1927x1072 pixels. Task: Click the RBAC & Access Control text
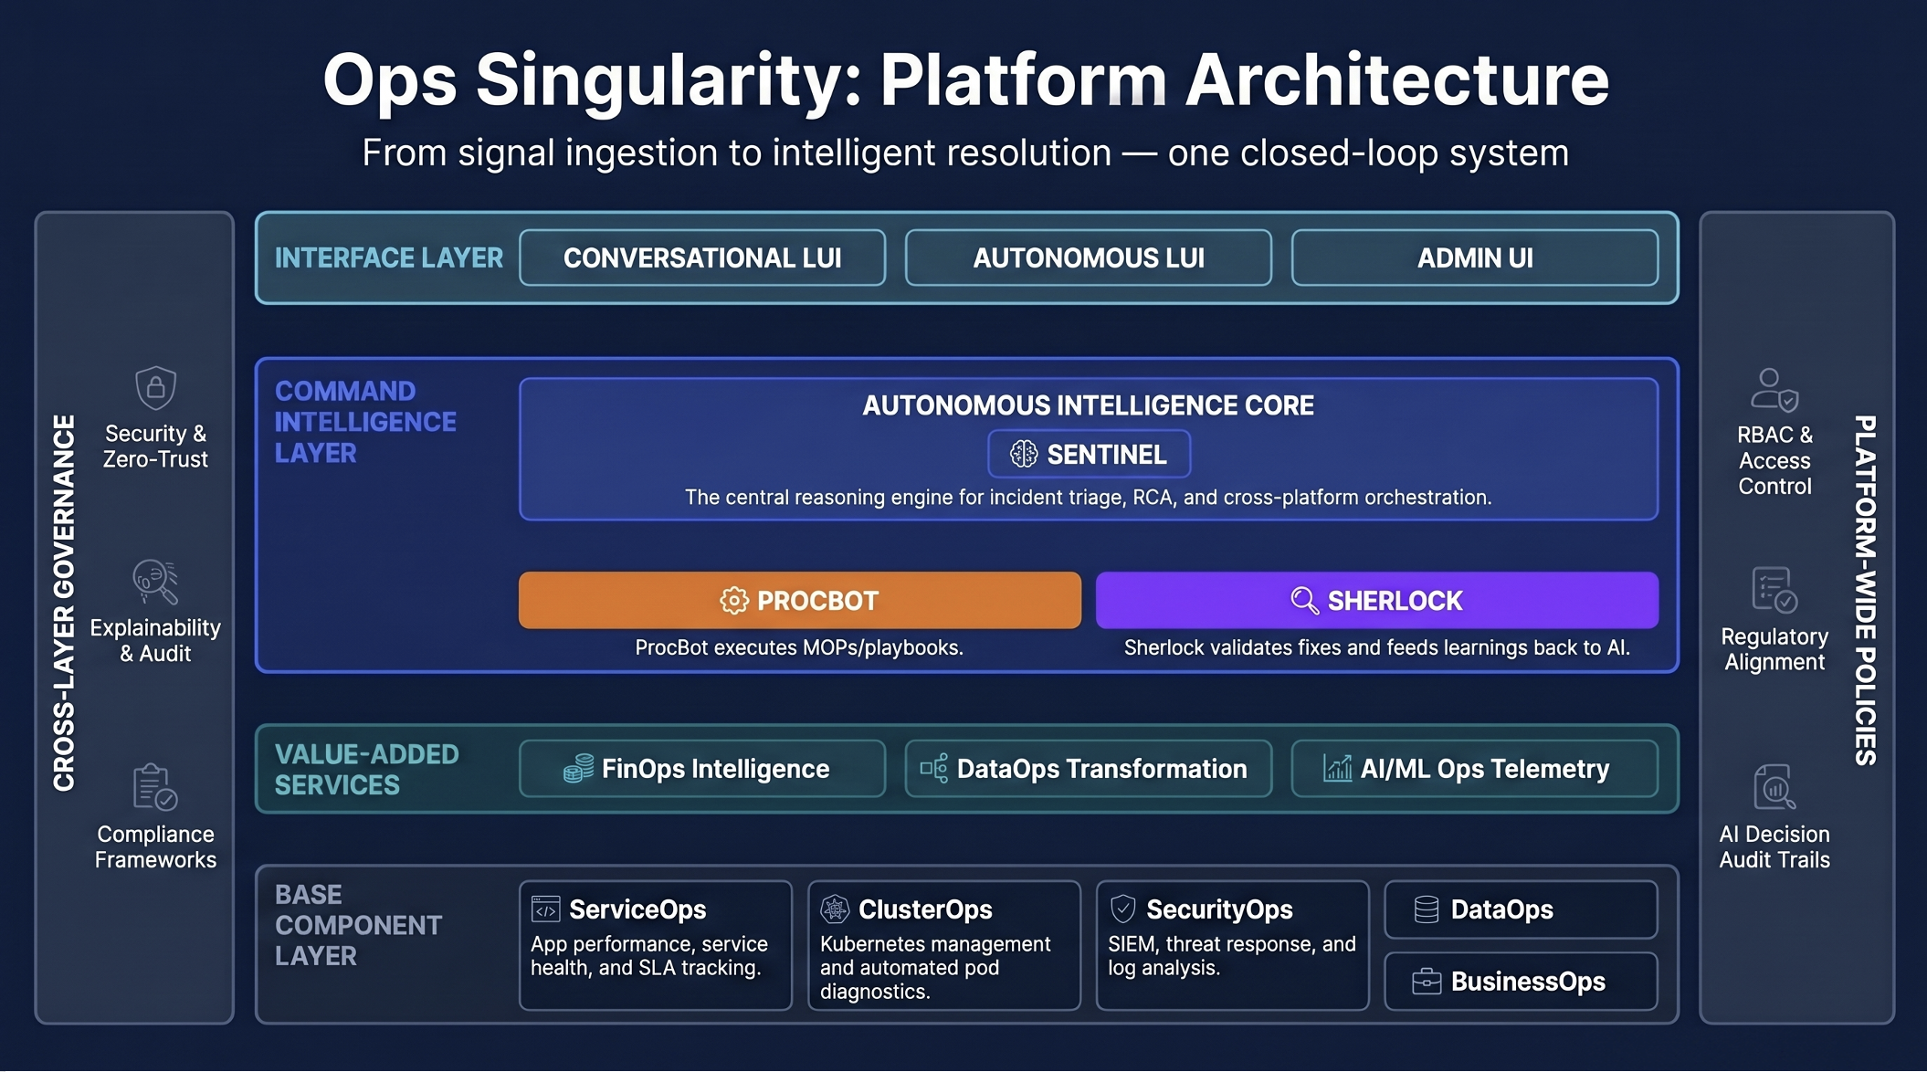pyautogui.click(x=1774, y=460)
